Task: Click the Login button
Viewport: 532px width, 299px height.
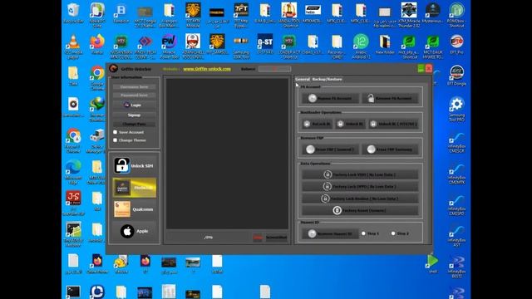Action: coord(135,105)
